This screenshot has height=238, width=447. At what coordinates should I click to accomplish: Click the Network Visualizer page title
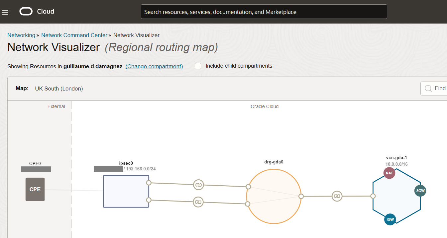pos(54,47)
